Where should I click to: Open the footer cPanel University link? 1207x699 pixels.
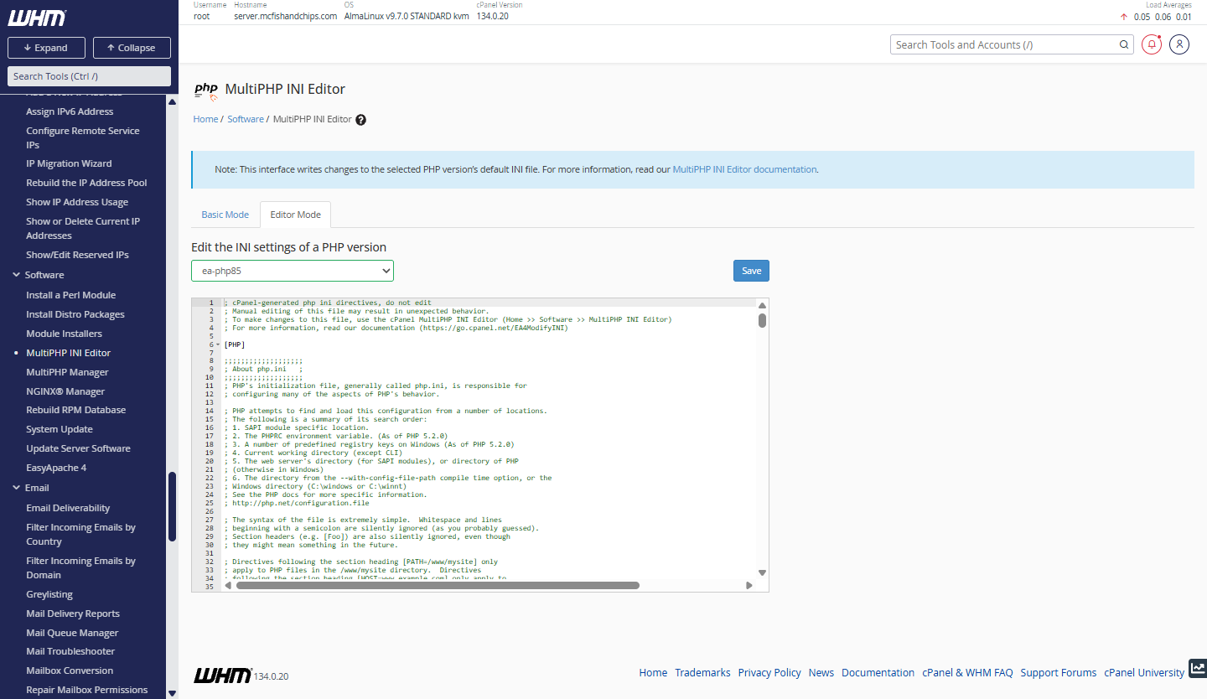point(1144,672)
